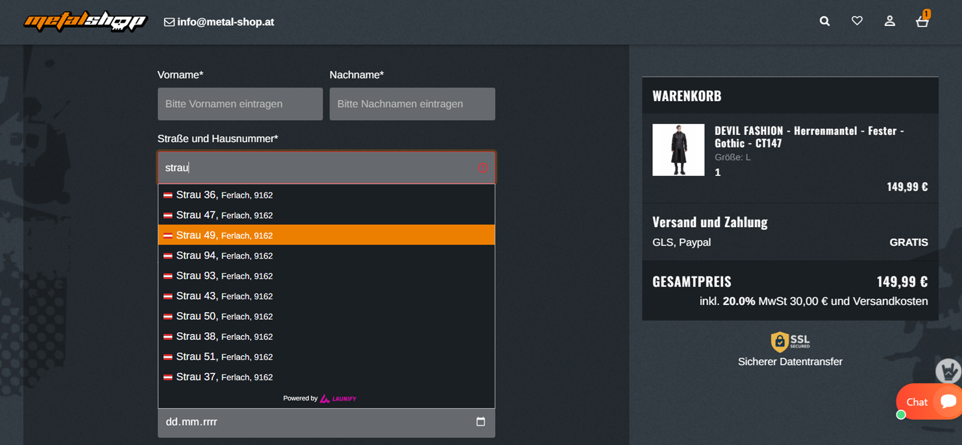Click the Powered by text in suggestions
This screenshot has width=962, height=445.
pos(301,398)
